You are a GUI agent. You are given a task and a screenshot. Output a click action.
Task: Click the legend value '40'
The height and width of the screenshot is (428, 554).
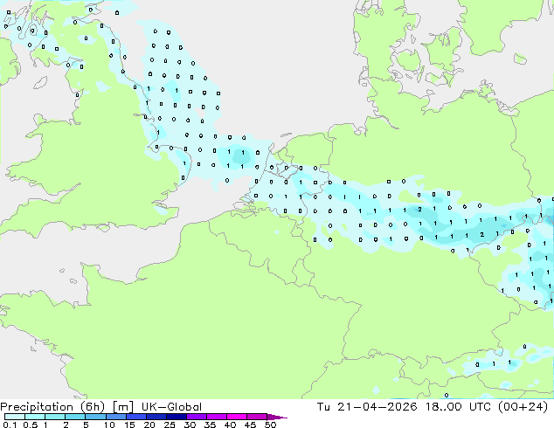(230, 425)
